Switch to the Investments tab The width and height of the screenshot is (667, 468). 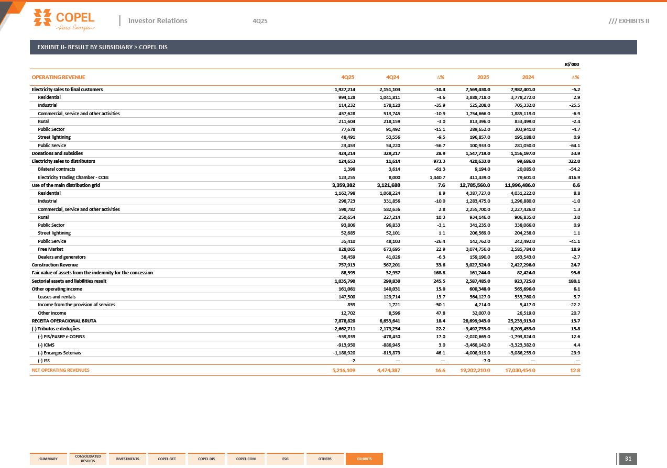coord(127,459)
